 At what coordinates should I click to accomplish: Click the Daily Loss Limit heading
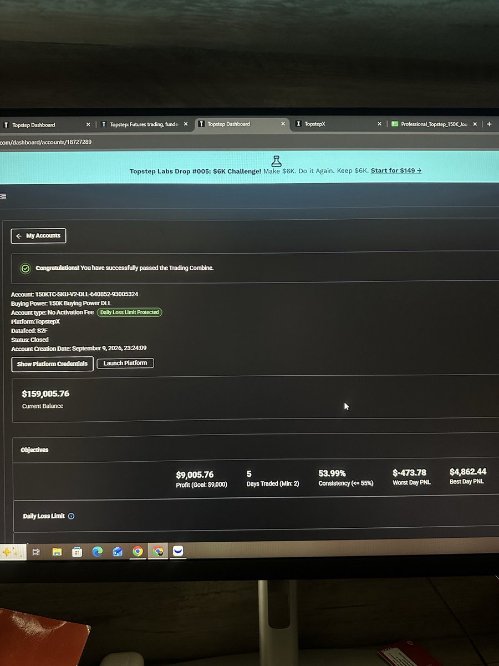pyautogui.click(x=44, y=516)
